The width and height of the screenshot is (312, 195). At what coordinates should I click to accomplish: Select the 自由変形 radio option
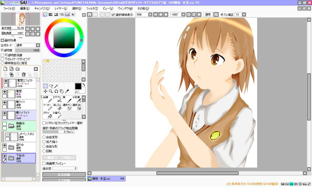(44, 137)
